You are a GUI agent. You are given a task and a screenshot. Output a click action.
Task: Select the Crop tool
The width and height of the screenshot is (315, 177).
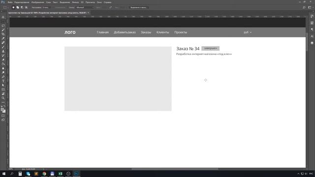tap(3, 34)
